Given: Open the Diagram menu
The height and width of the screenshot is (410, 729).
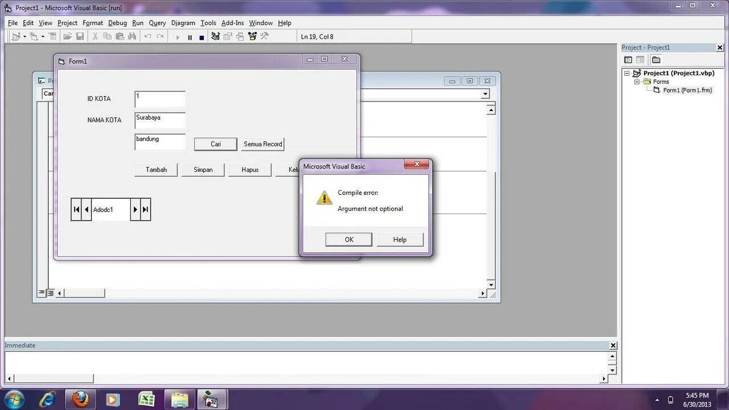Looking at the screenshot, I should click(183, 23).
